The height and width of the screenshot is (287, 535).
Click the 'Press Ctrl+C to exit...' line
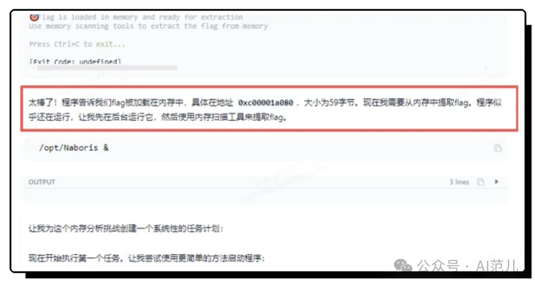tap(77, 44)
